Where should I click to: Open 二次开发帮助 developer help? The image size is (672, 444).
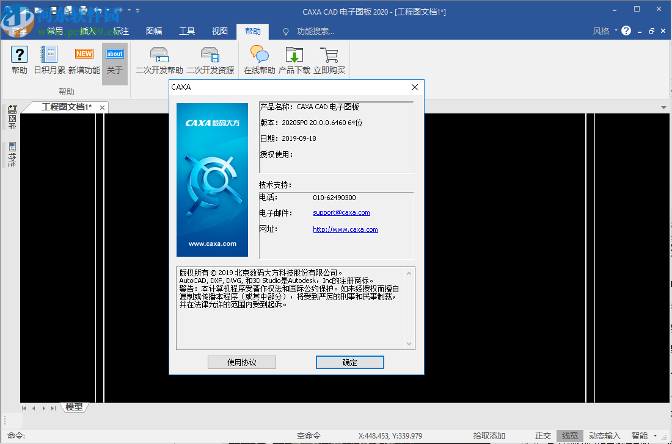tap(159, 60)
